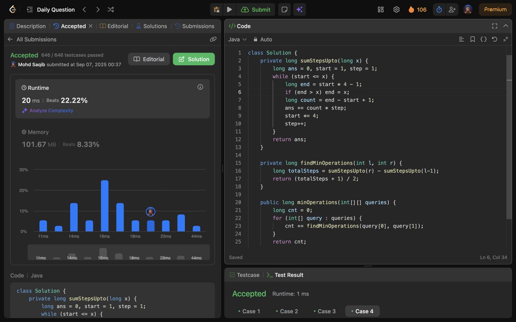The width and height of the screenshot is (516, 322).
Task: Click the 'return ans;' code line
Action: click(x=289, y=140)
